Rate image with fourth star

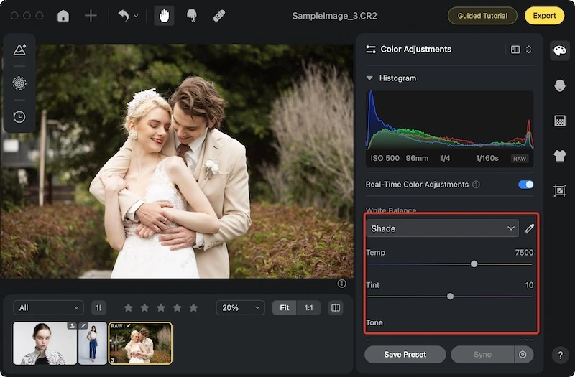click(177, 308)
